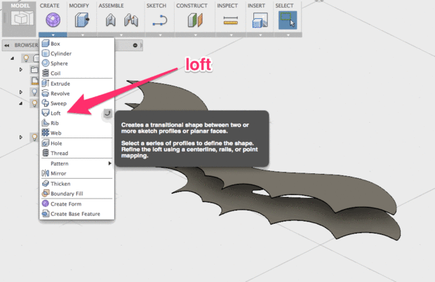Viewport: 435px width, 282px height.
Task: Select Rib in the Create menu
Action: [77, 123]
